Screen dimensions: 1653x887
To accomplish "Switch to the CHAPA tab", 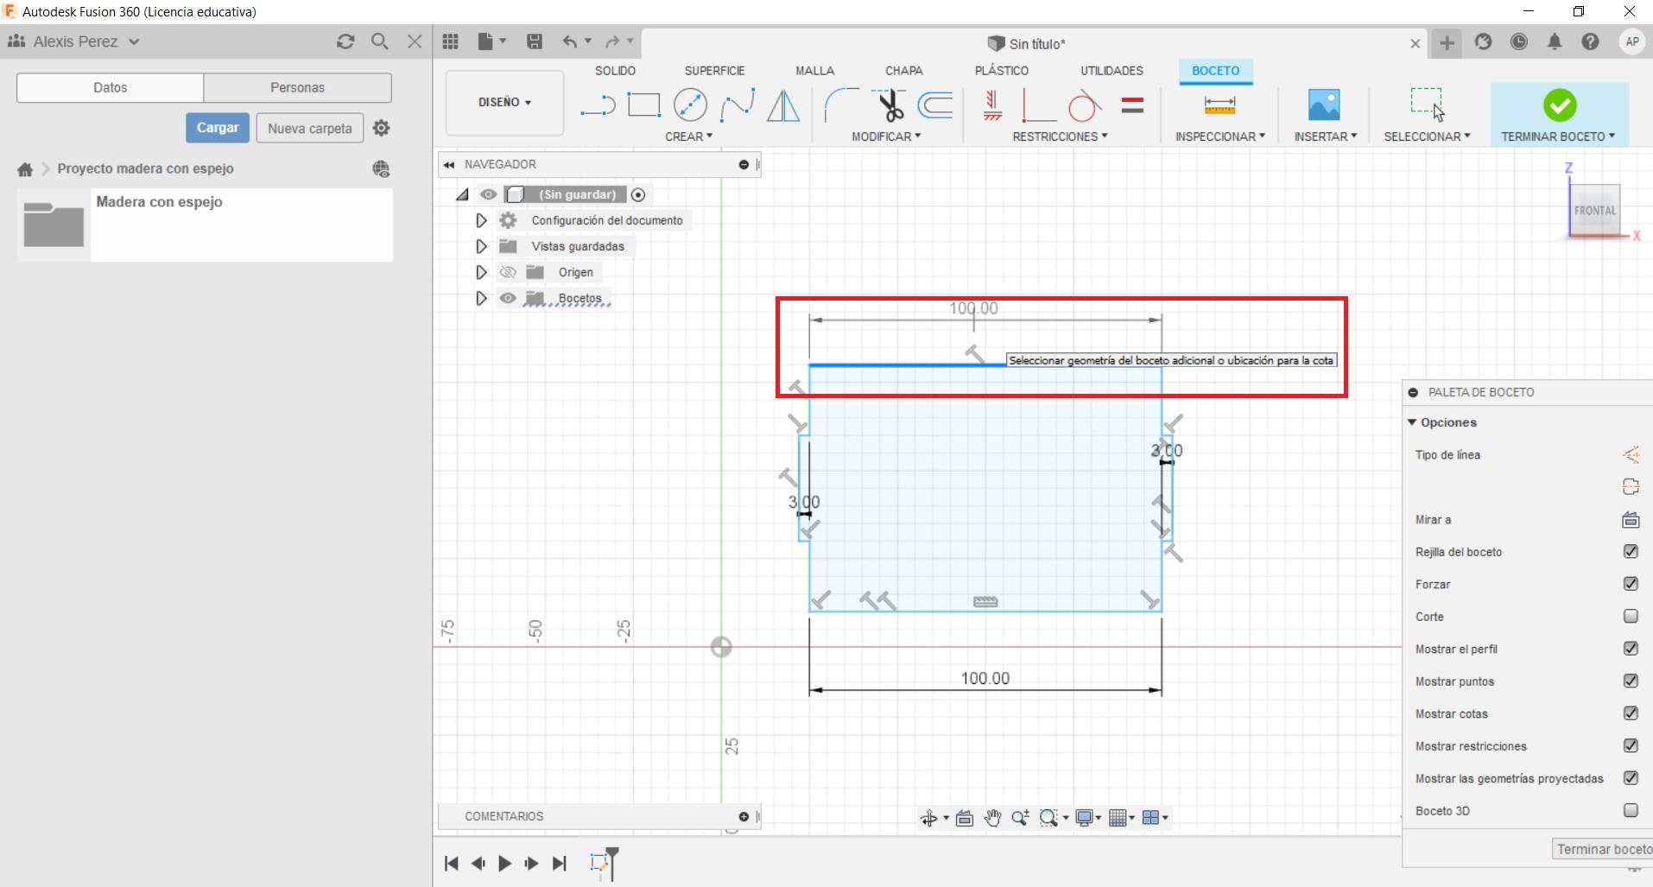I will tap(903, 71).
